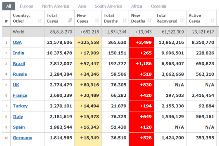Click France total recovered 197,503
Screen dimensions: 219x146
pyautogui.click(x=175, y=95)
